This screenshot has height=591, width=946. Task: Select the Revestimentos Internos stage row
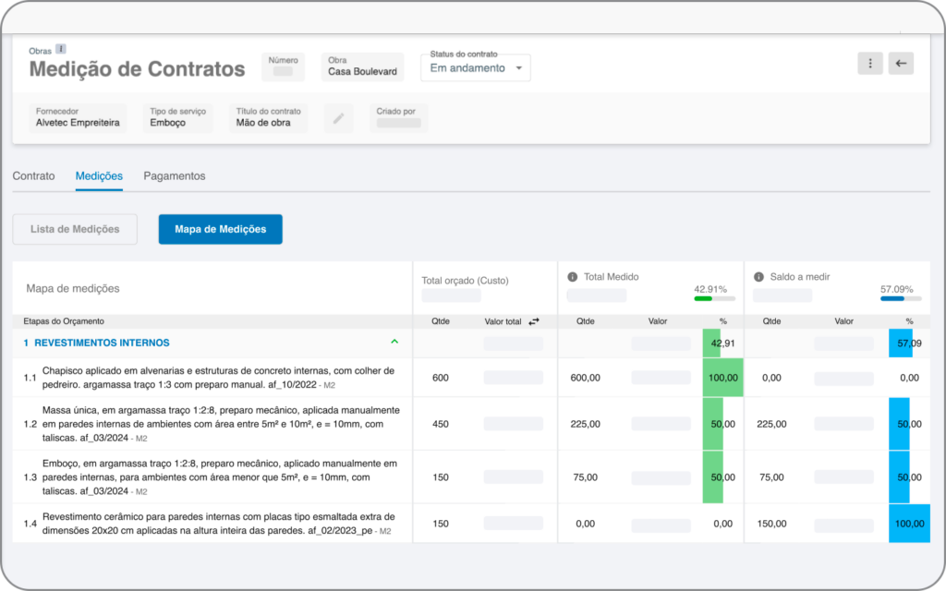coord(102,343)
